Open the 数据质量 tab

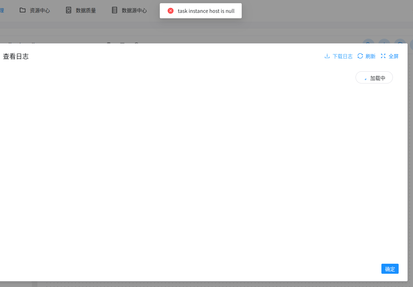pos(85,10)
